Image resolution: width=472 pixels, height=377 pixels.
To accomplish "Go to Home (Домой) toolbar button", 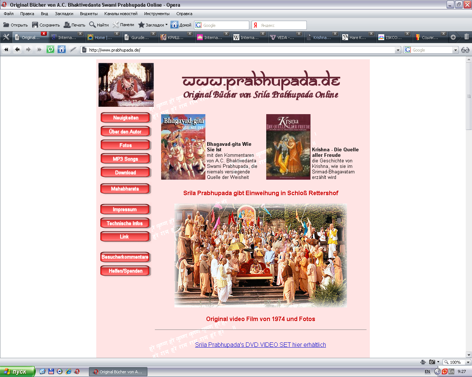I will 181,25.
